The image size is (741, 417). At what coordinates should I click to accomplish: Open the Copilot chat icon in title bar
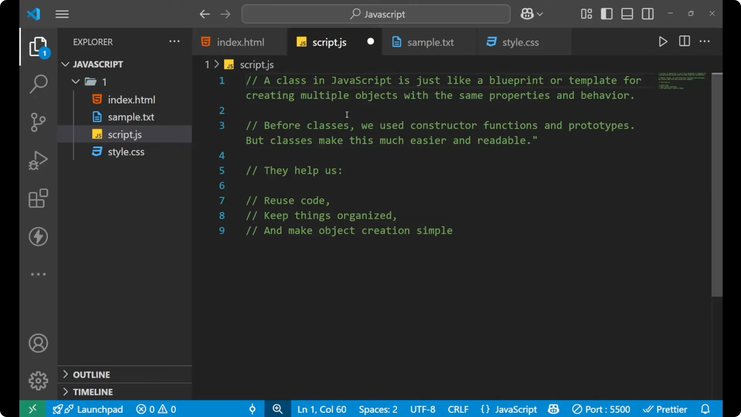pos(528,14)
